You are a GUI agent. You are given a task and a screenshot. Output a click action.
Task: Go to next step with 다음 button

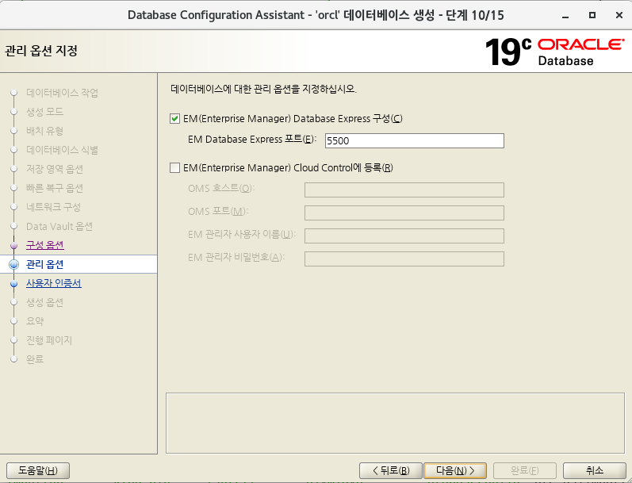tap(455, 470)
